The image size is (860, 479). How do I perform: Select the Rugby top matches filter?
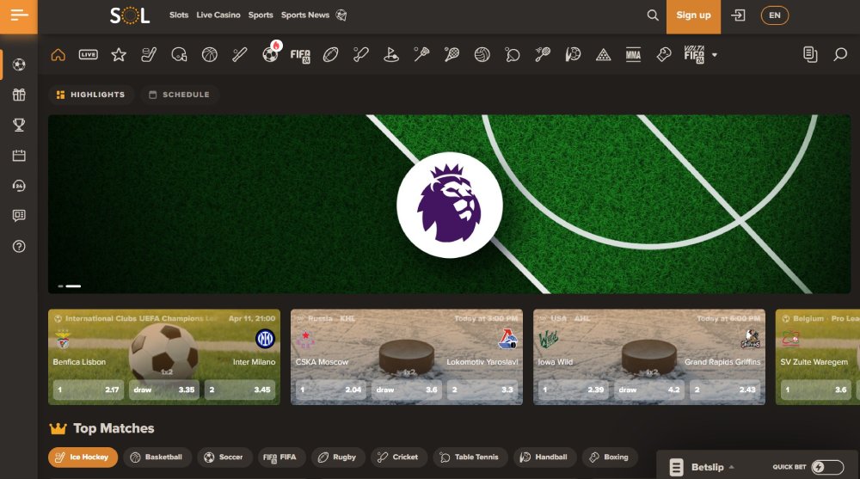click(x=338, y=457)
